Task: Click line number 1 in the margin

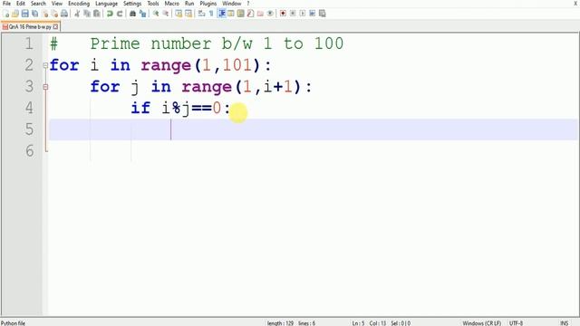Action: [x=29, y=44]
